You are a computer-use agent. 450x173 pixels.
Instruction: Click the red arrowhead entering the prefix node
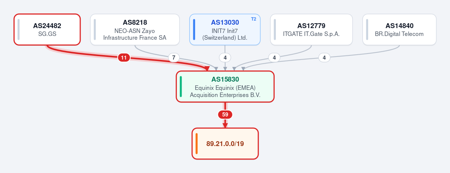[x=225, y=125]
